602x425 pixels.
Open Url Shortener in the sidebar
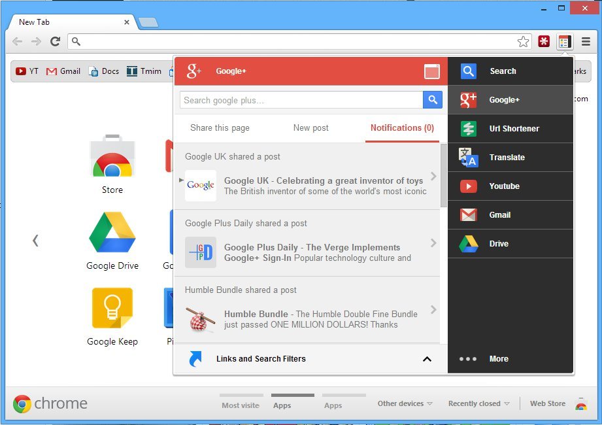[x=510, y=129]
